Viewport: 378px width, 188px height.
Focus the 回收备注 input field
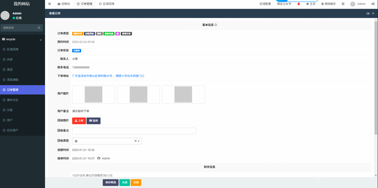tap(134, 131)
